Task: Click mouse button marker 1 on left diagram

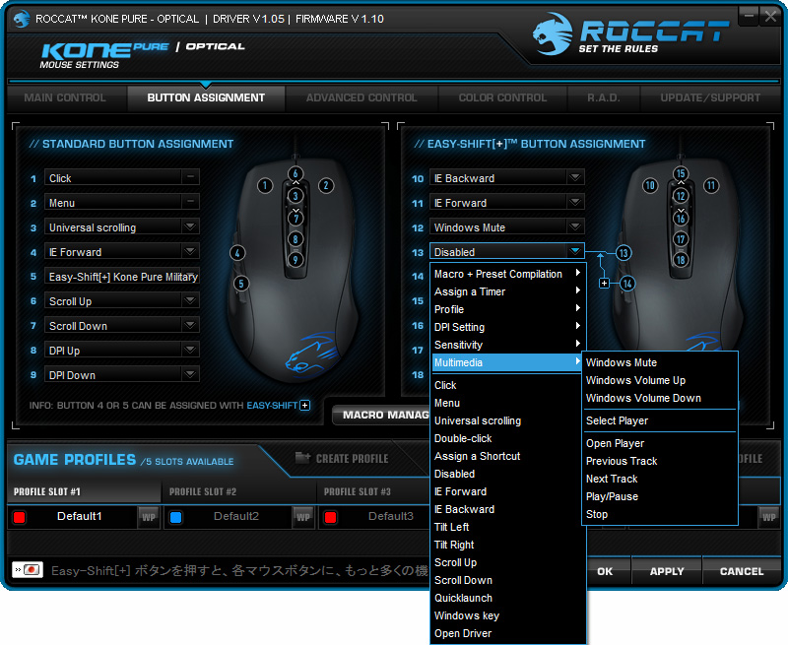Action: coord(265,186)
